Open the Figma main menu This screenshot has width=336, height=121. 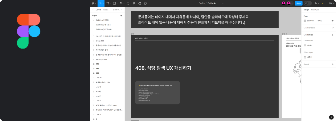(94, 3)
